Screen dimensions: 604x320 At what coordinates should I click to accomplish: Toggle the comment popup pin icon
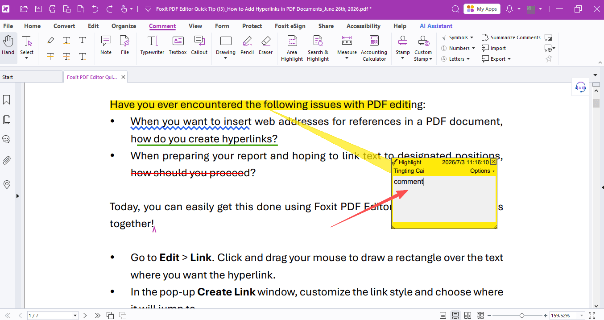[549, 59]
